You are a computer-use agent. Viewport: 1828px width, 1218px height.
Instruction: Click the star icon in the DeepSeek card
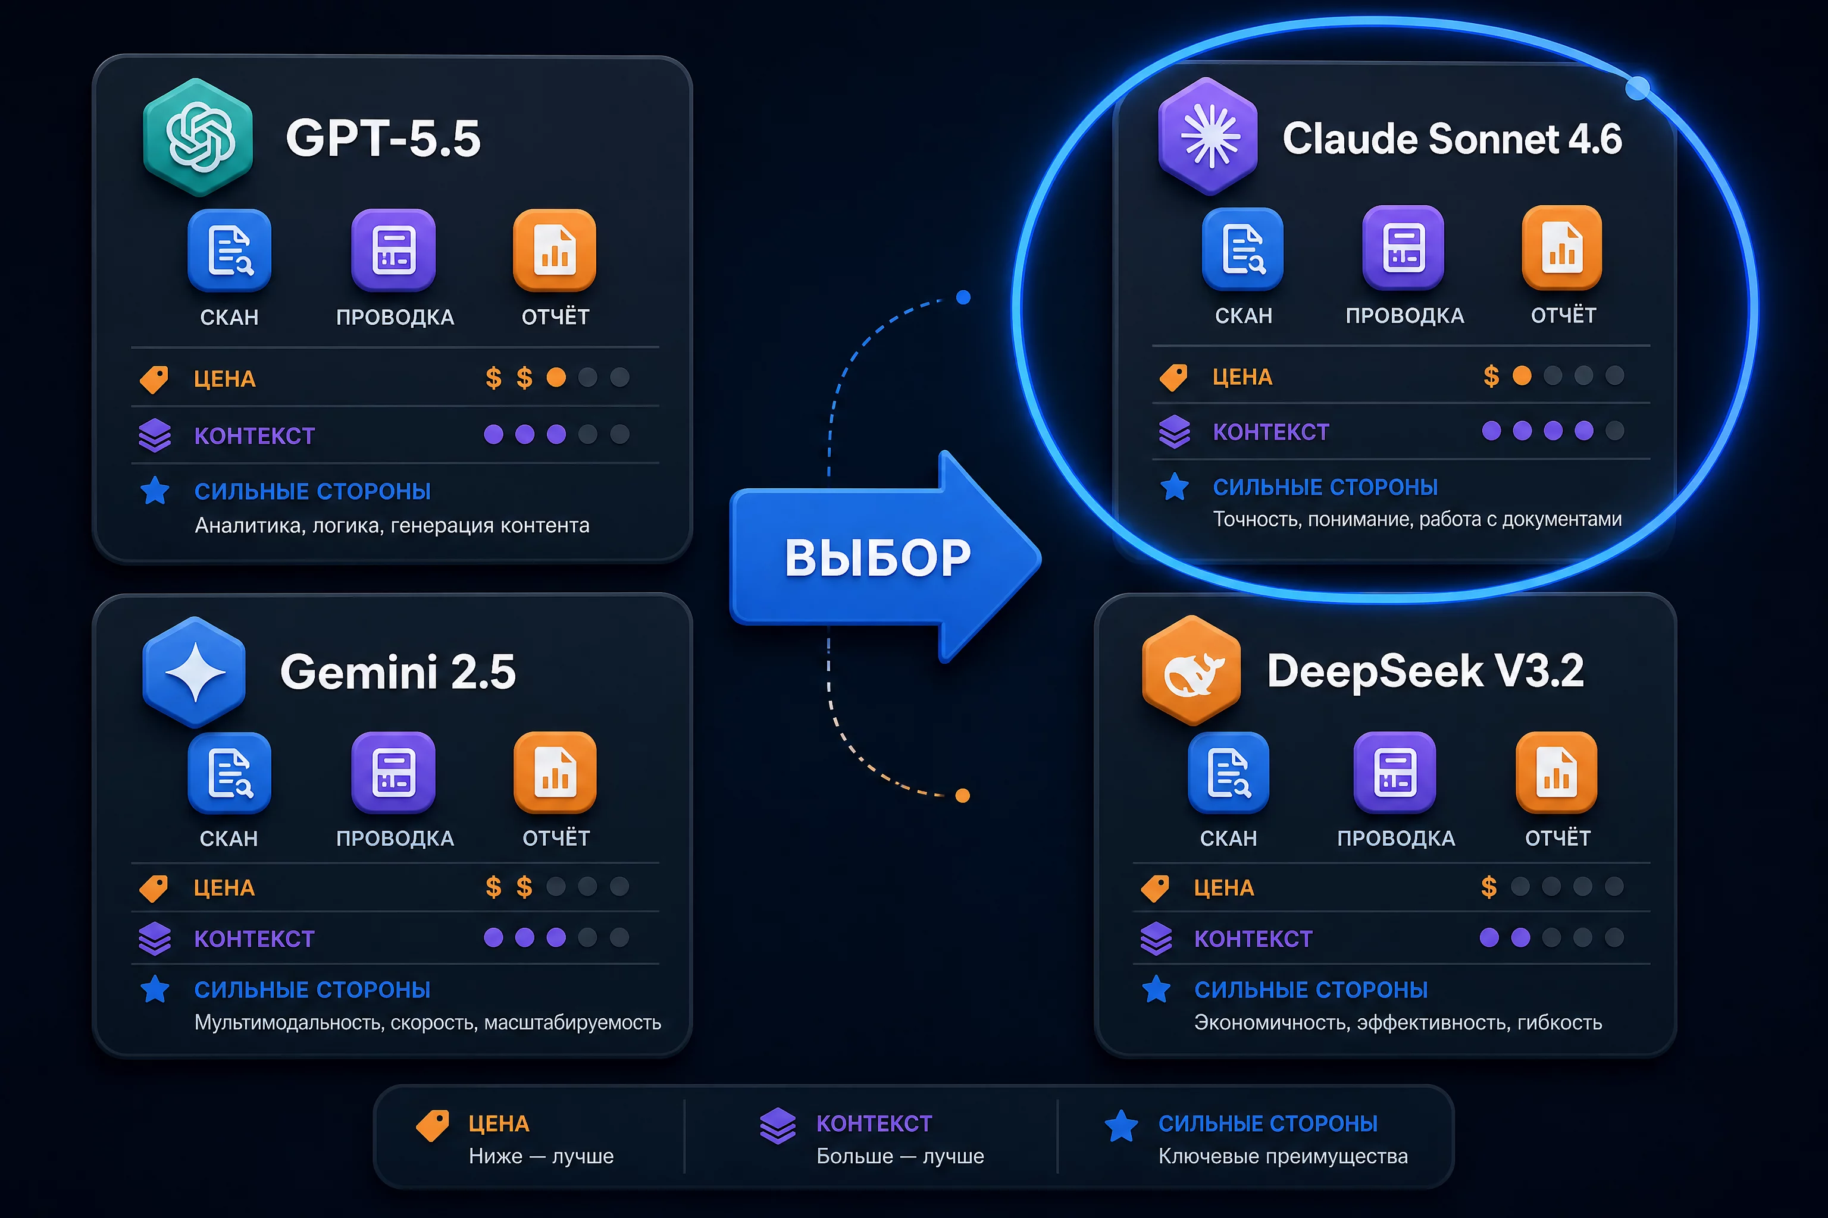pyautogui.click(x=1156, y=990)
